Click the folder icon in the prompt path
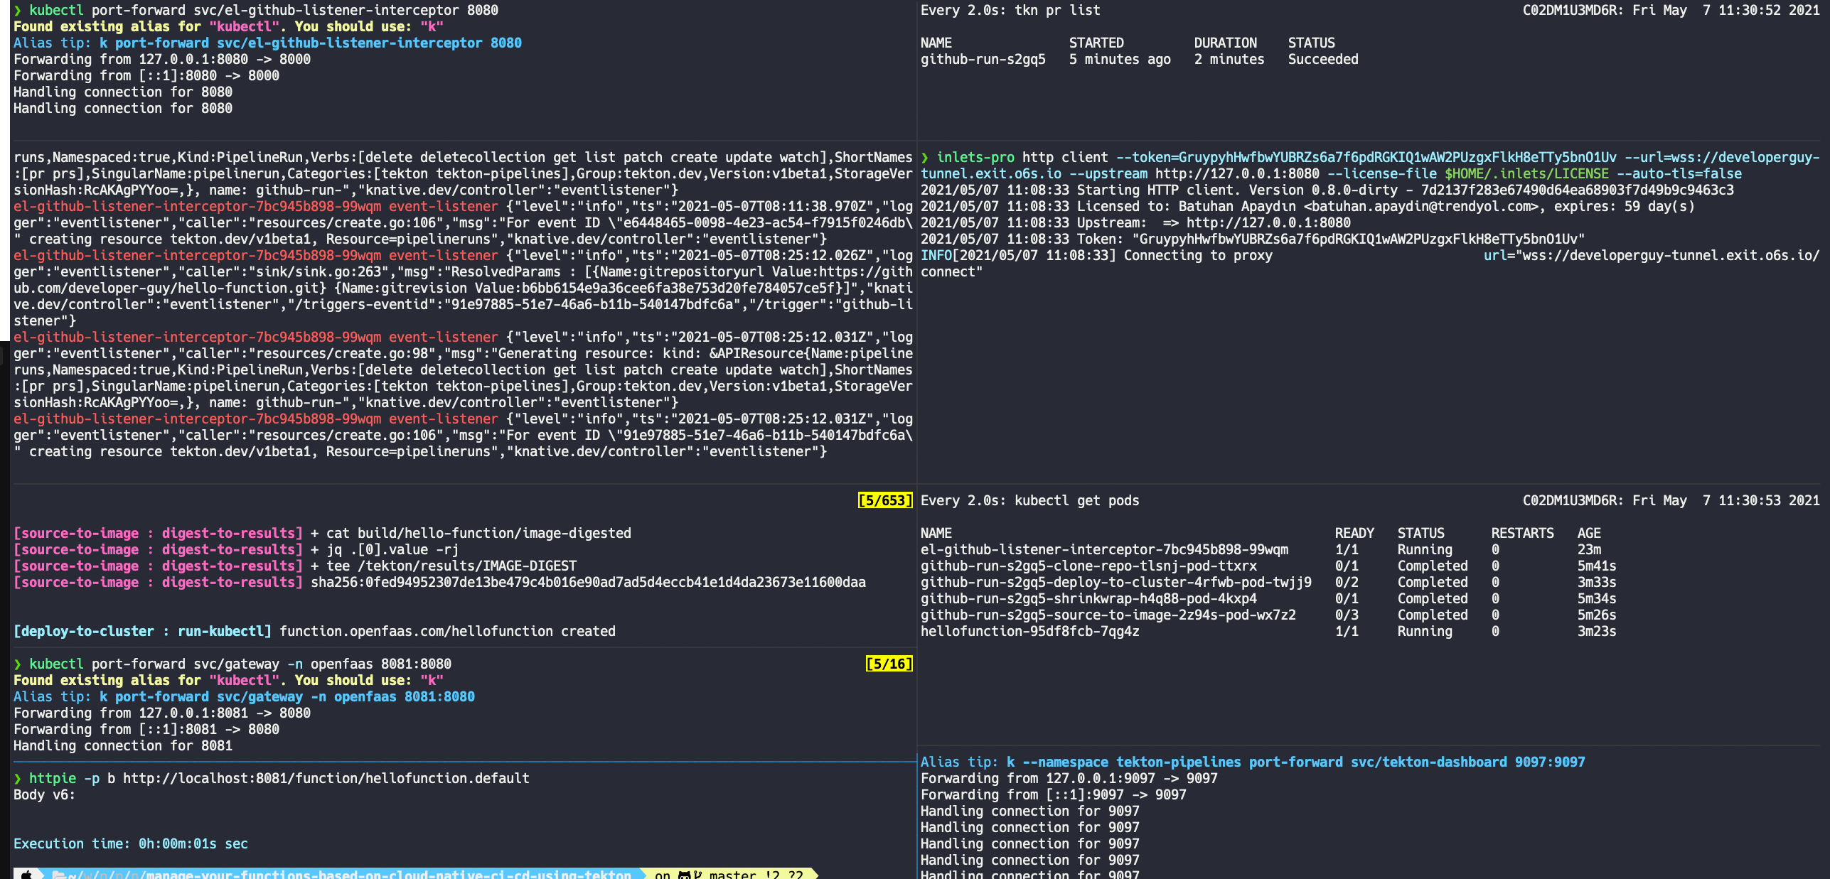The image size is (1830, 879). click(59, 875)
